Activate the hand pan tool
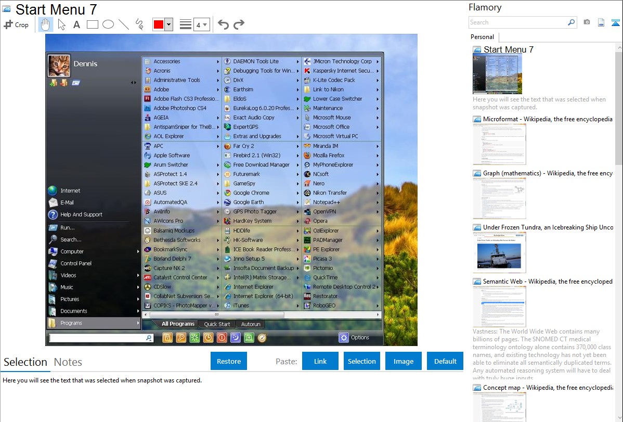The image size is (623, 422). click(x=45, y=24)
